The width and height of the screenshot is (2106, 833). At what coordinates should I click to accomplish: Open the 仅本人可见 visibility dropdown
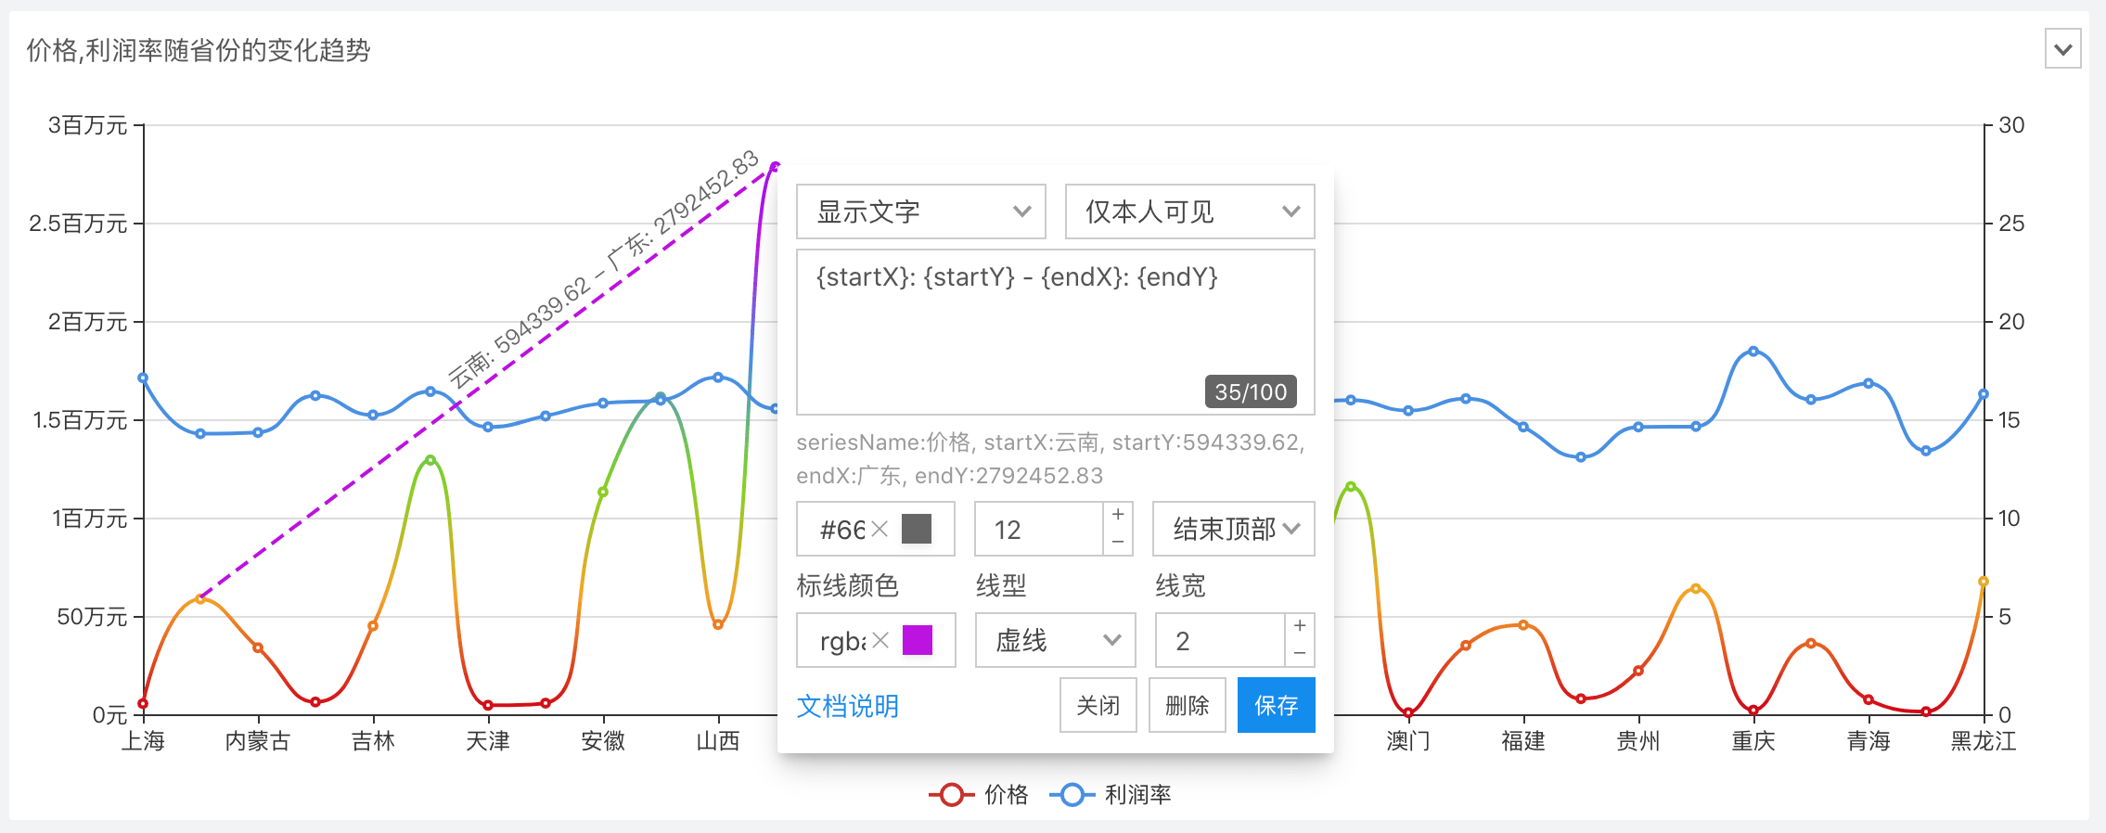coord(1189,211)
